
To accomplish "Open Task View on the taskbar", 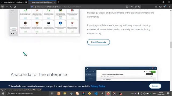I will coord(52,94).
